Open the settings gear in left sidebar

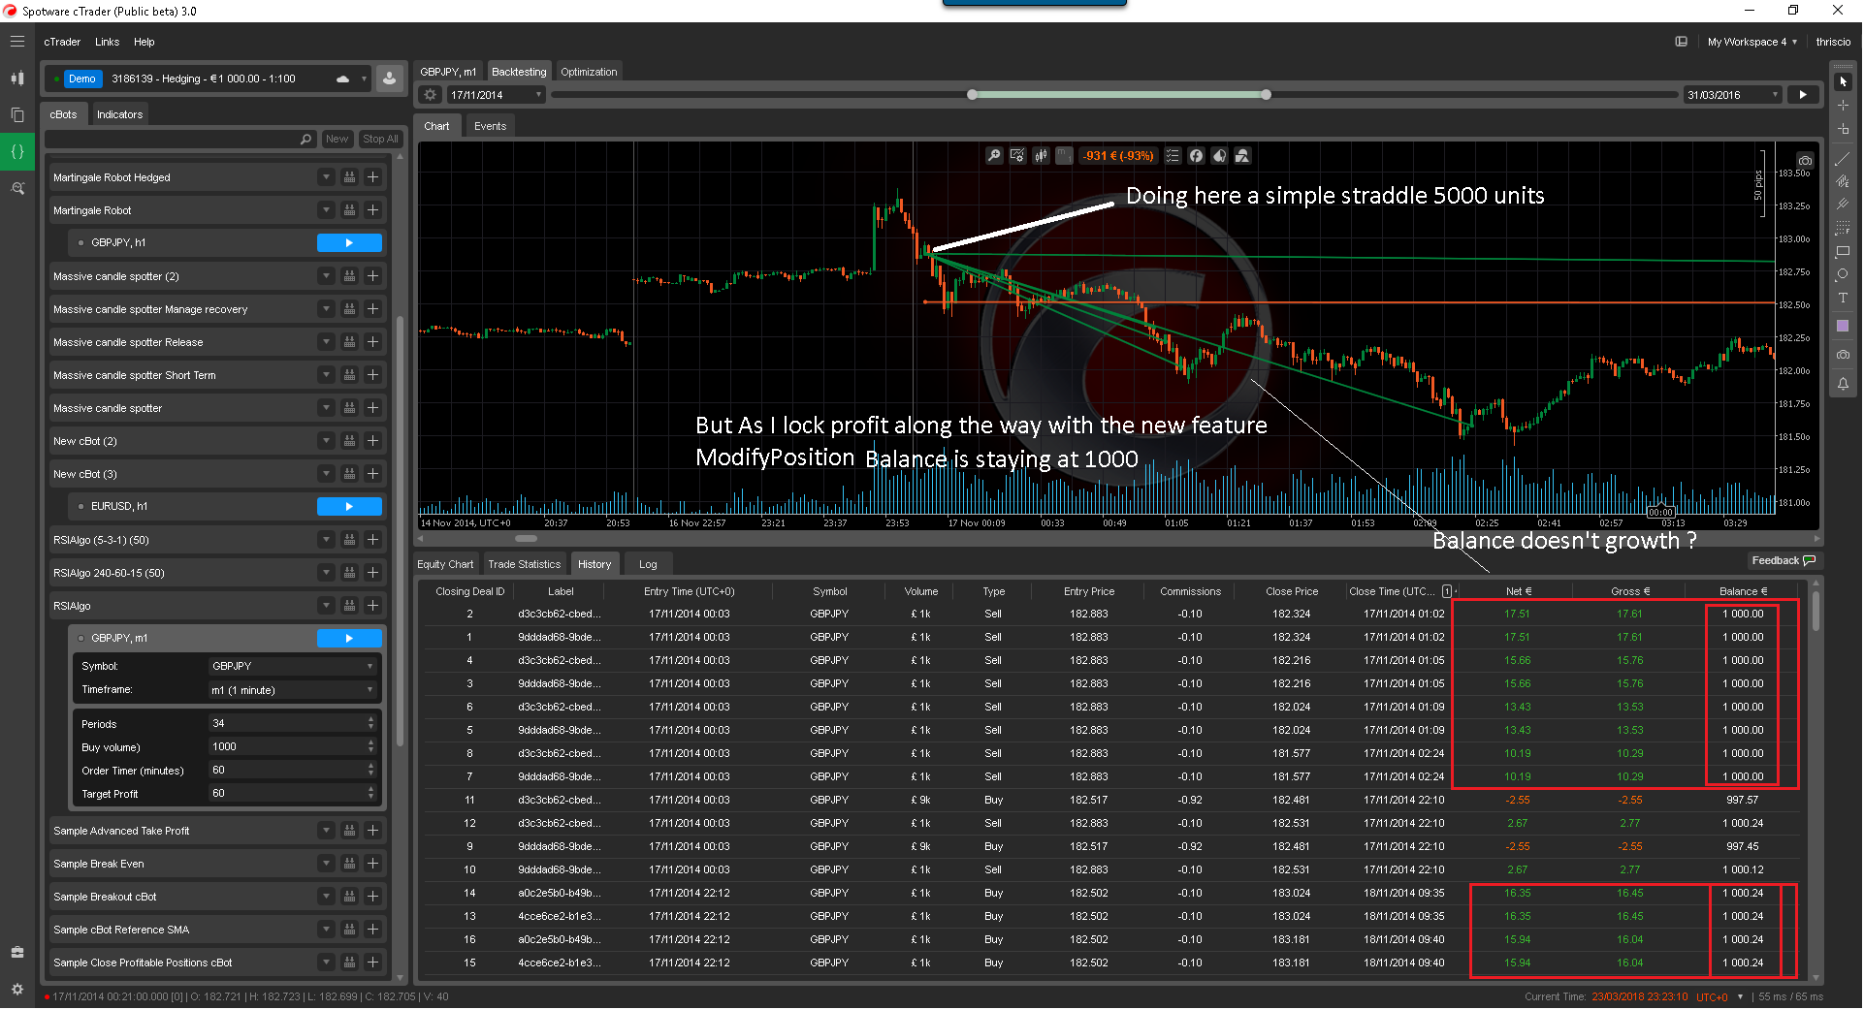[17, 990]
